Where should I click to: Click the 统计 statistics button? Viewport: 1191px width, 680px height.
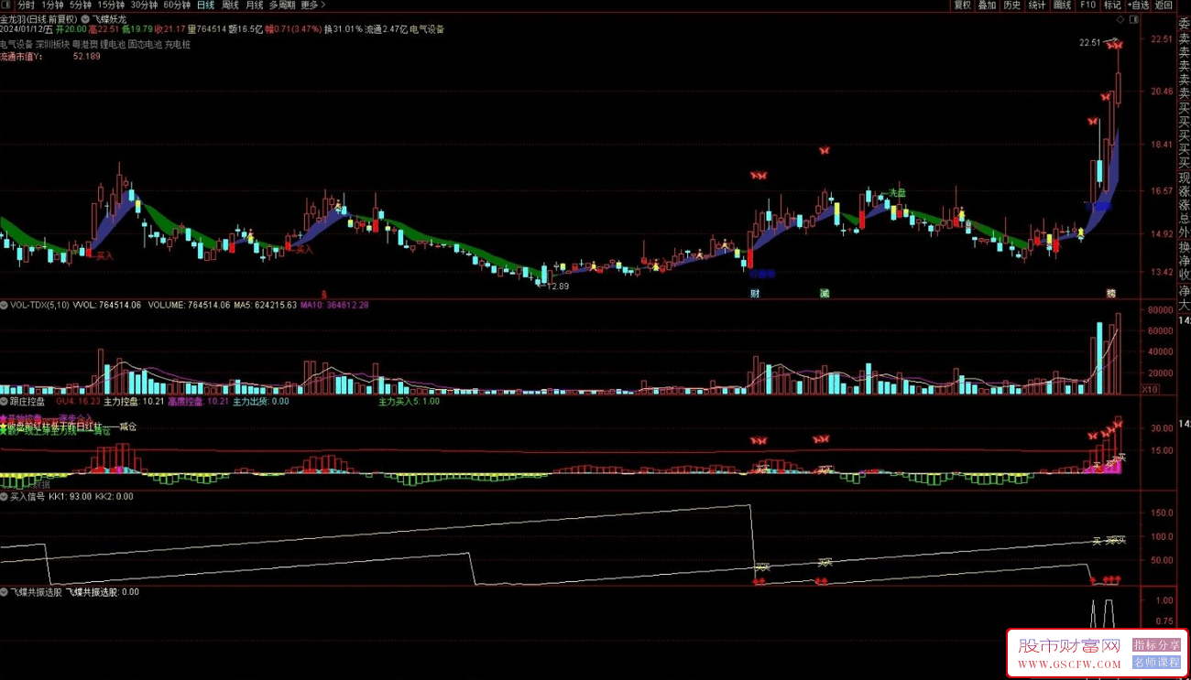[x=1036, y=5]
